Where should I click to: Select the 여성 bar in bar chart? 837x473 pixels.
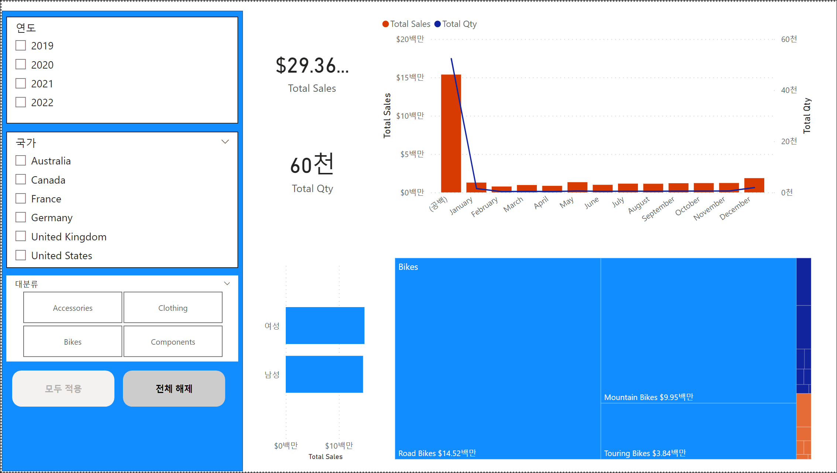[325, 326]
